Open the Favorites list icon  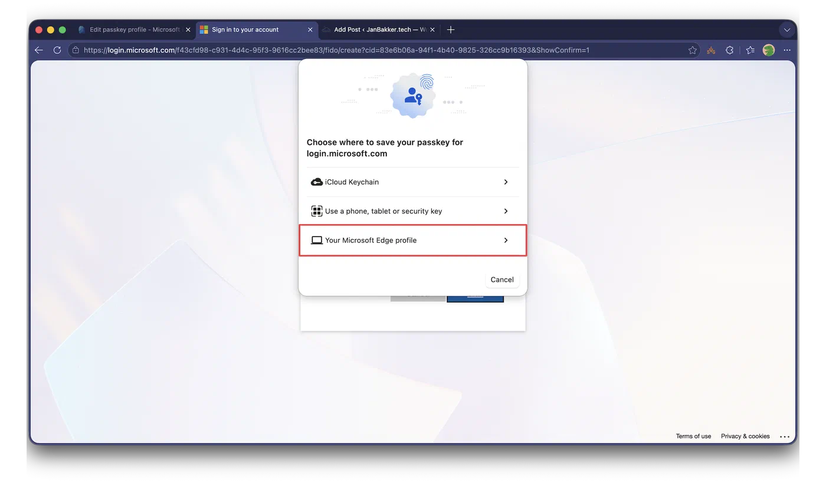pyautogui.click(x=750, y=50)
